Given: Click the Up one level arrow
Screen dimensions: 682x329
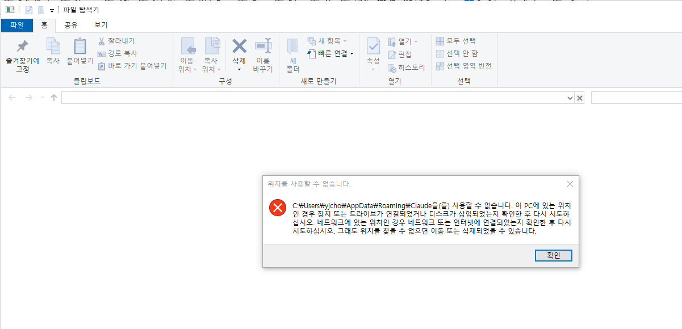Looking at the screenshot, I should 54,98.
